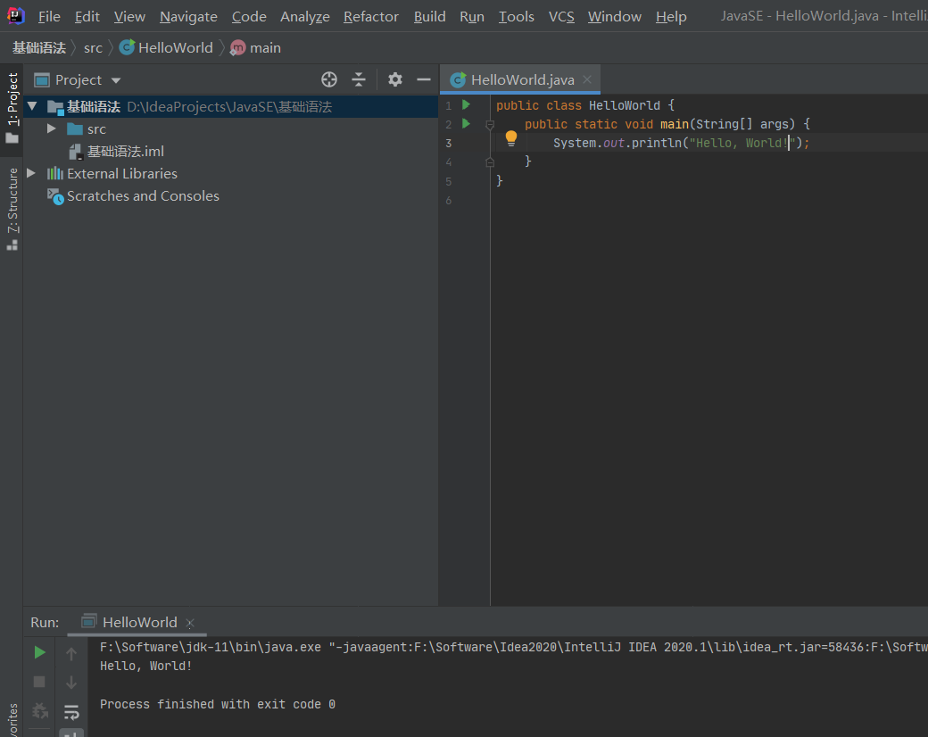
Task: Open the View menu
Action: 129,17
